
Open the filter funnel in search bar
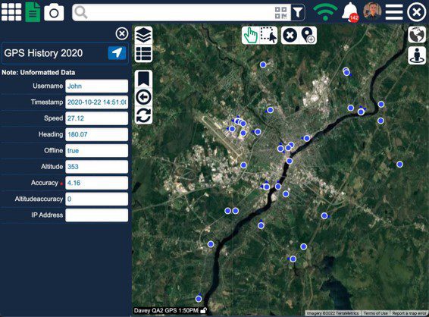click(x=298, y=13)
